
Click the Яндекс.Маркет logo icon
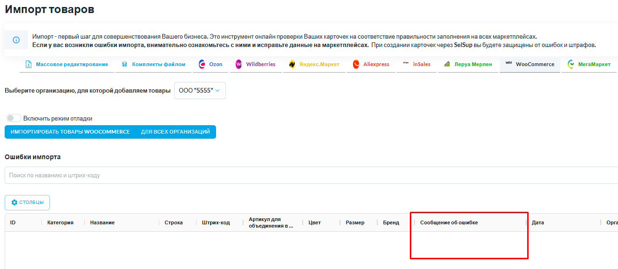tap(292, 64)
